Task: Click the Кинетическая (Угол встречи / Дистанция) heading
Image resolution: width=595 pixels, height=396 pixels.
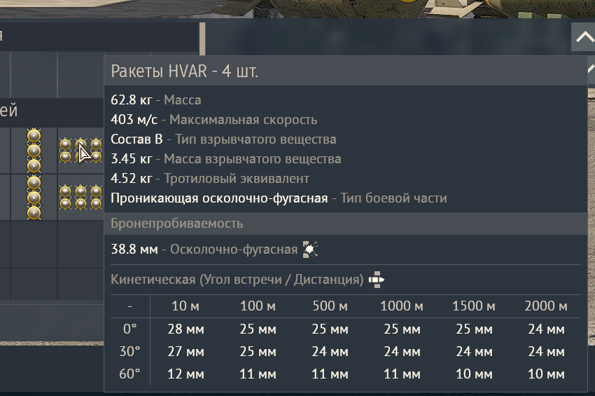Action: [237, 280]
